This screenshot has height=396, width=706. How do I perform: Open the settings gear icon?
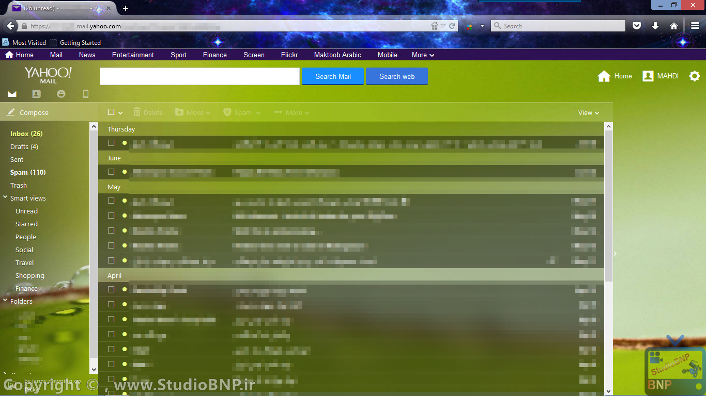click(695, 76)
